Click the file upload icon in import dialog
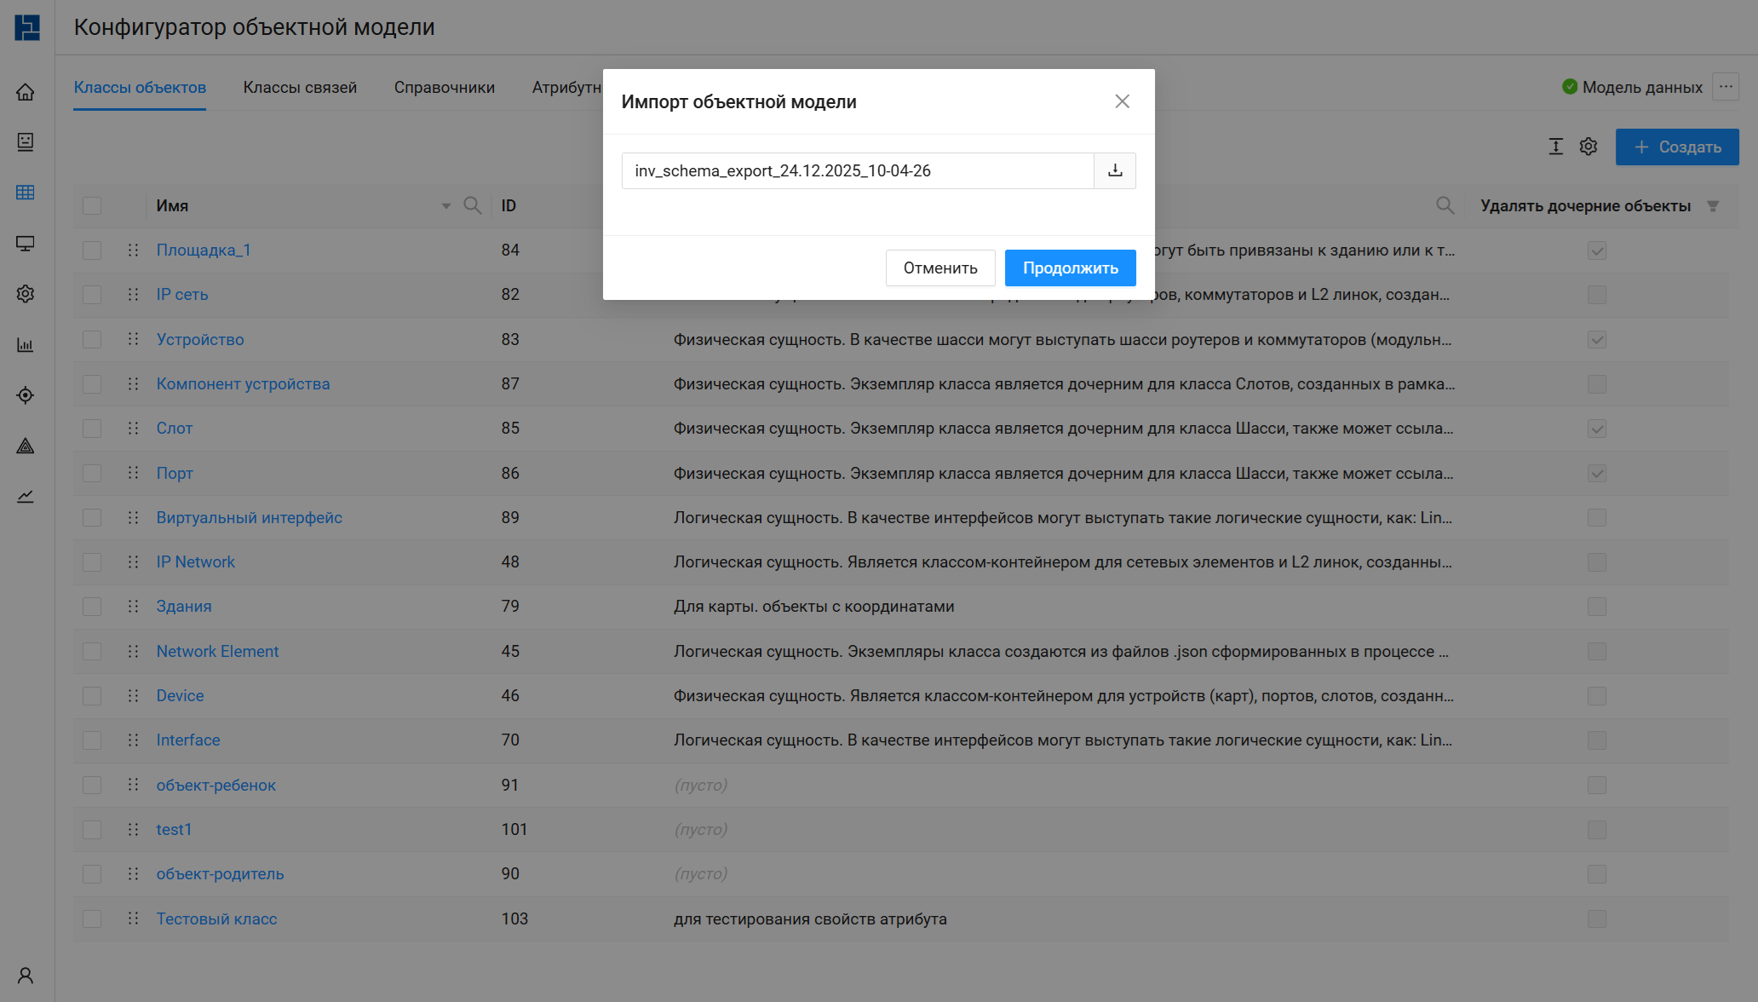 (1115, 170)
